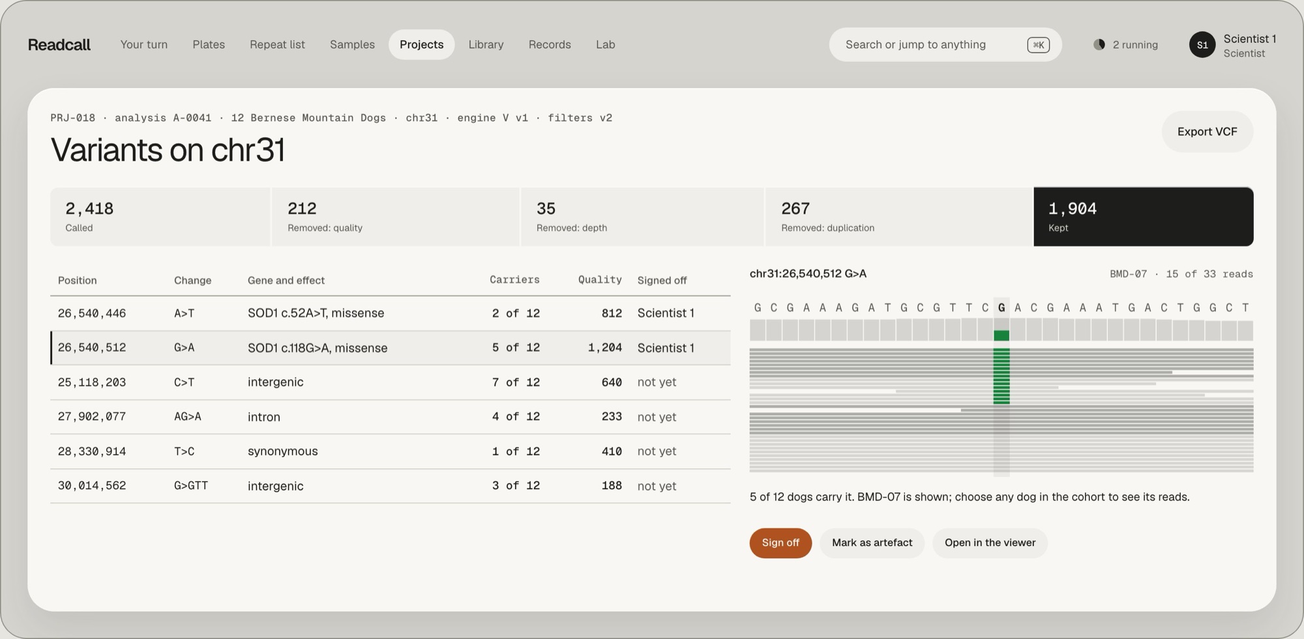This screenshot has width=1304, height=639.
Task: Select variant row 25,118,203
Action: point(391,382)
